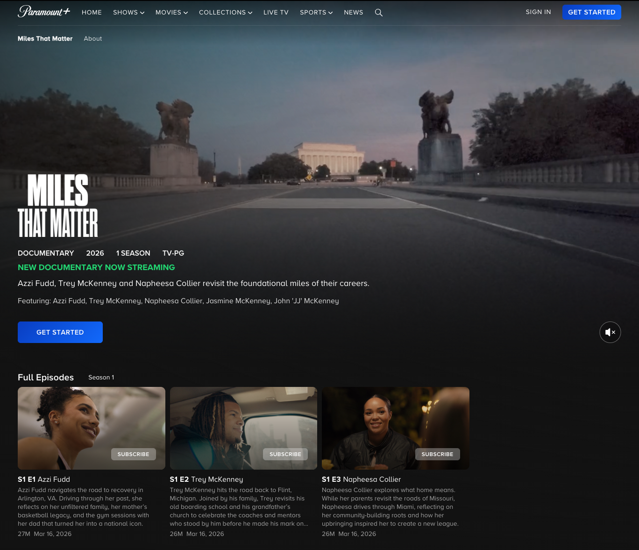Unmute the trailer audio
639x550 pixels.
point(610,332)
